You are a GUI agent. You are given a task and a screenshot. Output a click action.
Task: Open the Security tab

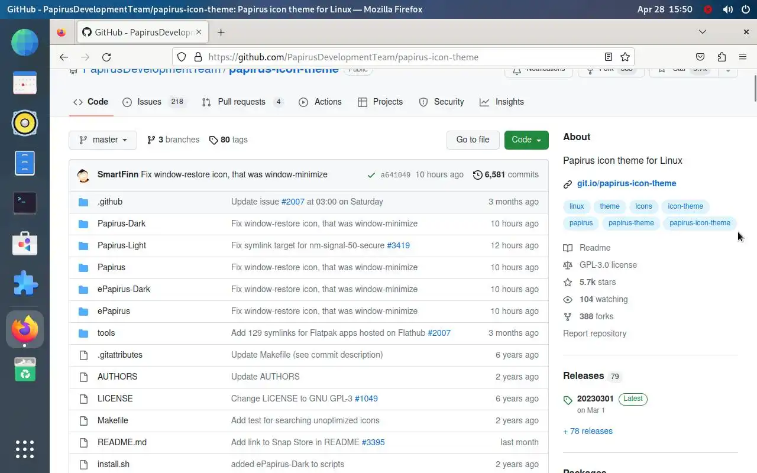pos(442,102)
